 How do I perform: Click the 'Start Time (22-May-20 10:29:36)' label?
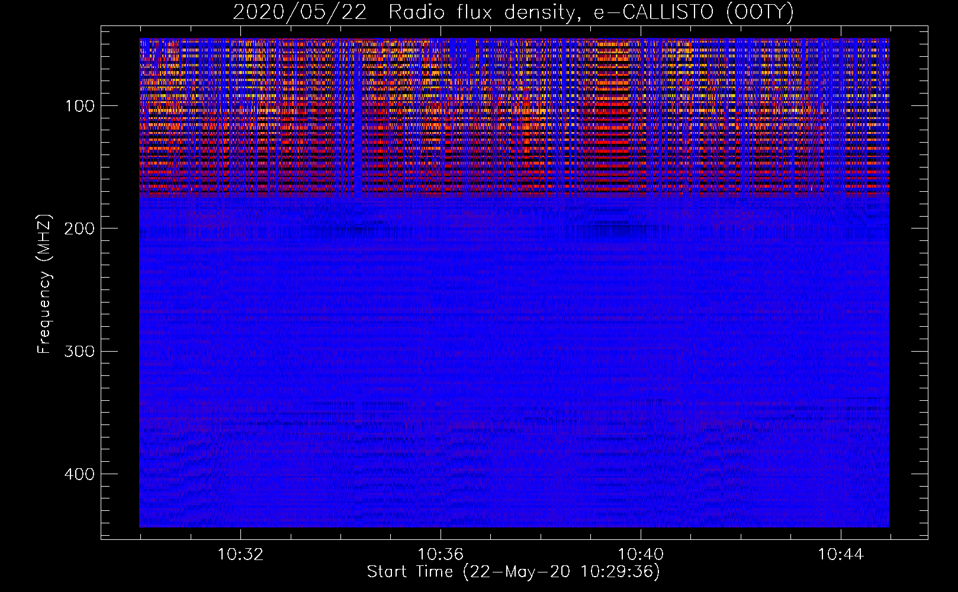[x=513, y=572]
